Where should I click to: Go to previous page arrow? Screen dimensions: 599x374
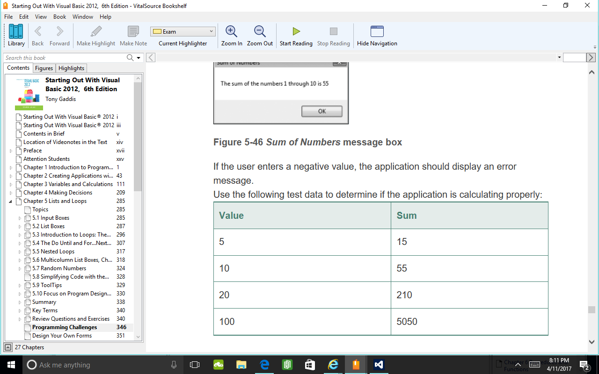(x=151, y=58)
